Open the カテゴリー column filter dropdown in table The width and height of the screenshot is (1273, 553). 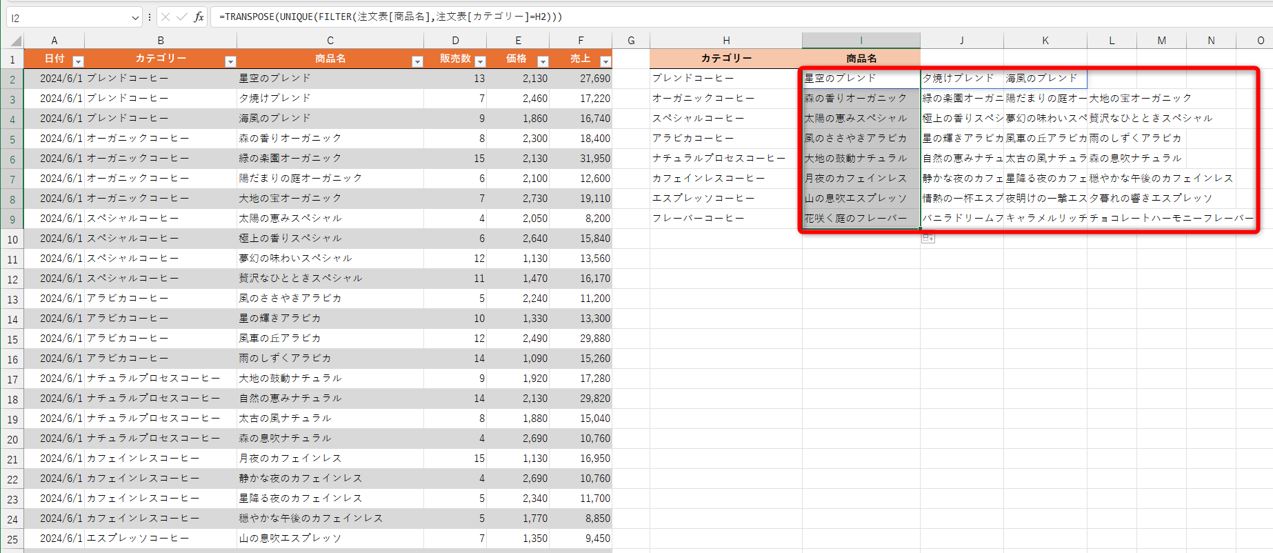click(230, 61)
